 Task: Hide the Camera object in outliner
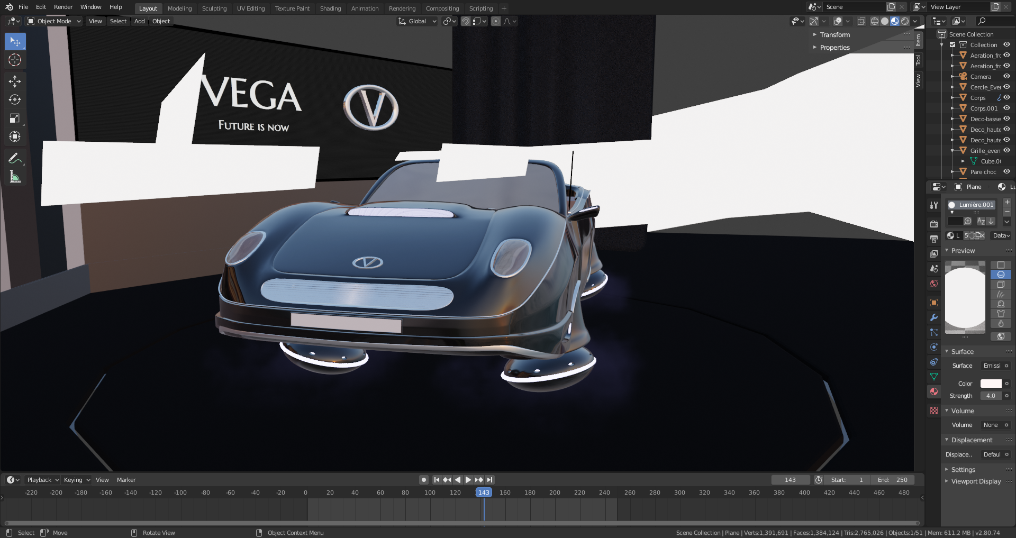coord(1006,76)
